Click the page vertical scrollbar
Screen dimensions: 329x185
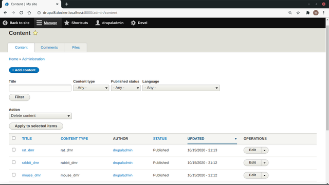pos(327,78)
